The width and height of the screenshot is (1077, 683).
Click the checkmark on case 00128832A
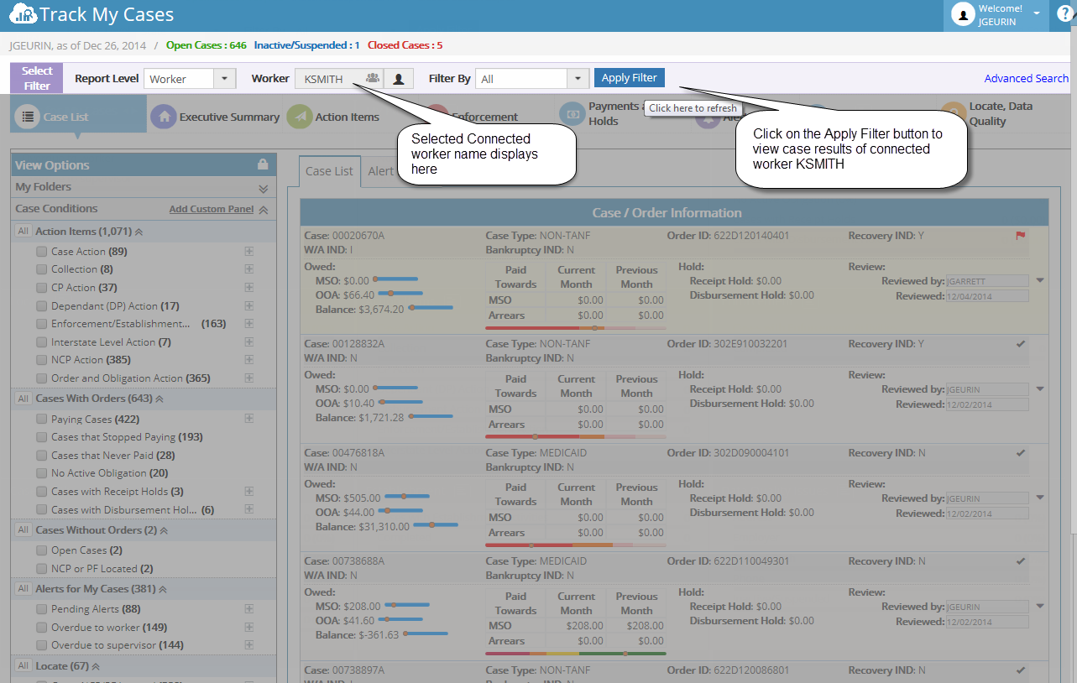1021,344
